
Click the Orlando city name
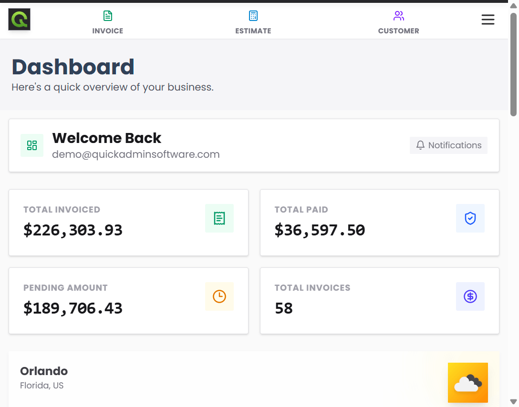44,371
